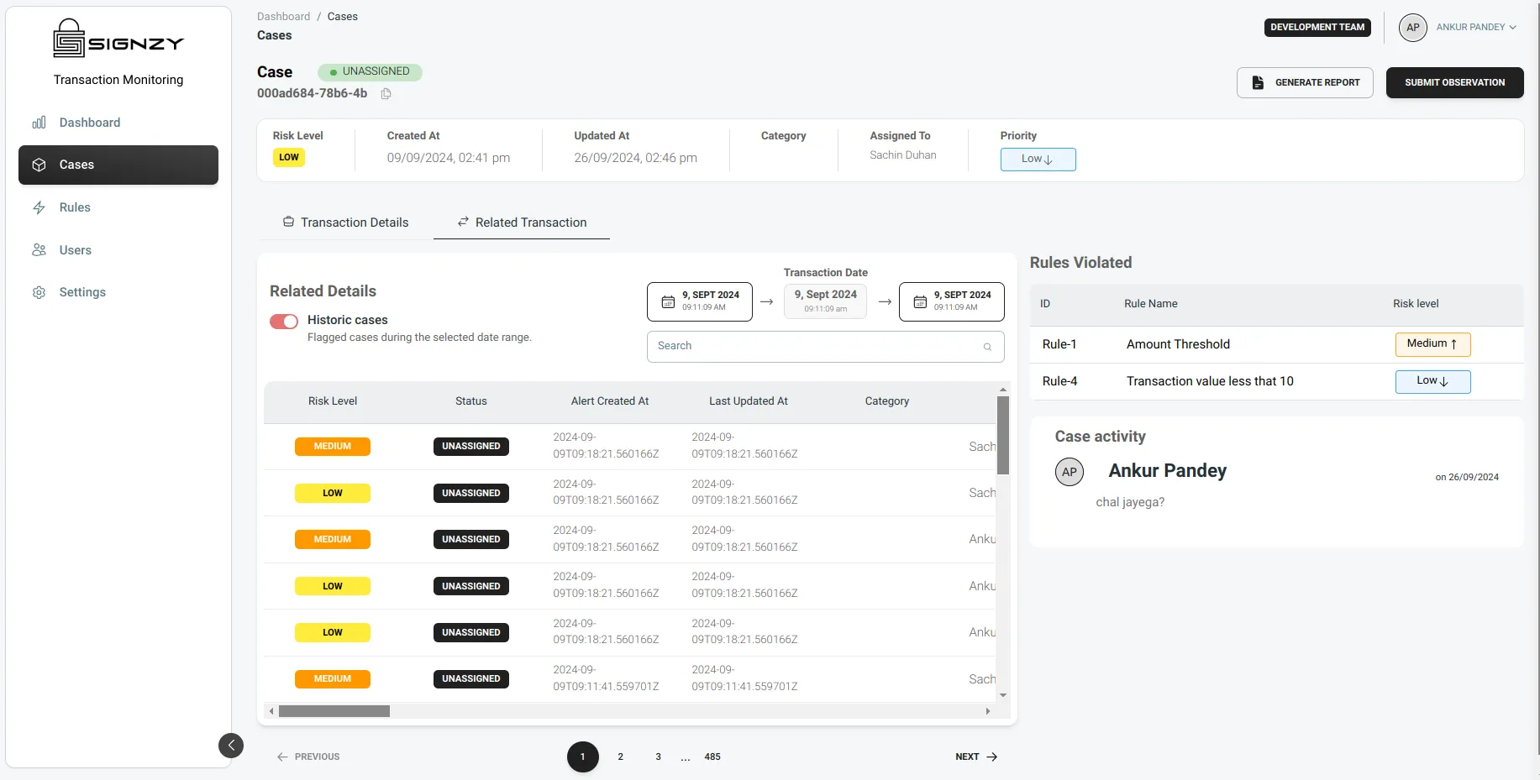Image resolution: width=1540 pixels, height=780 pixels.
Task: Go to page 3
Action: [x=658, y=756]
